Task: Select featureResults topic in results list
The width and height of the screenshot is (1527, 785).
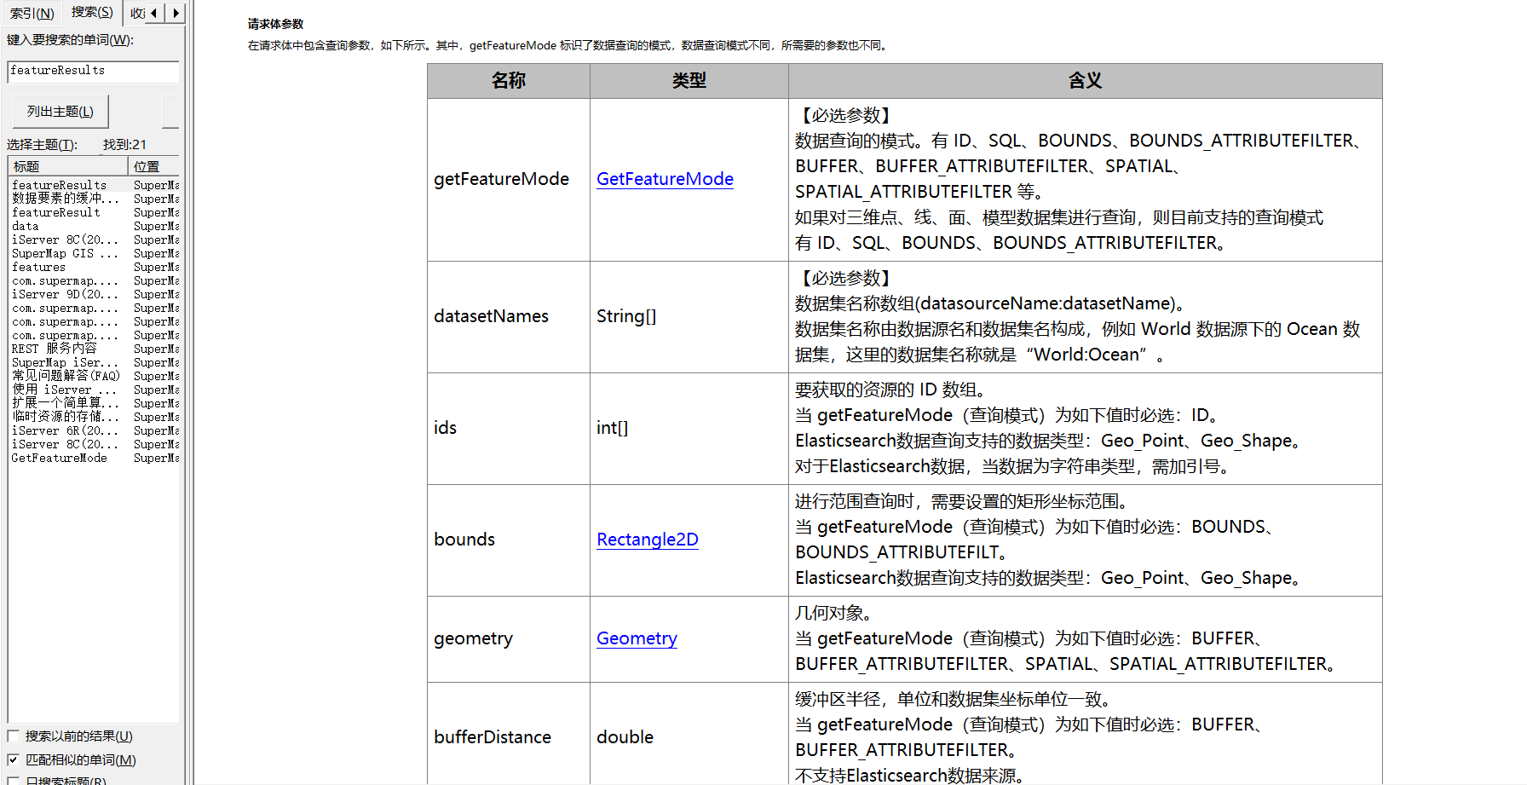Action: [59, 185]
